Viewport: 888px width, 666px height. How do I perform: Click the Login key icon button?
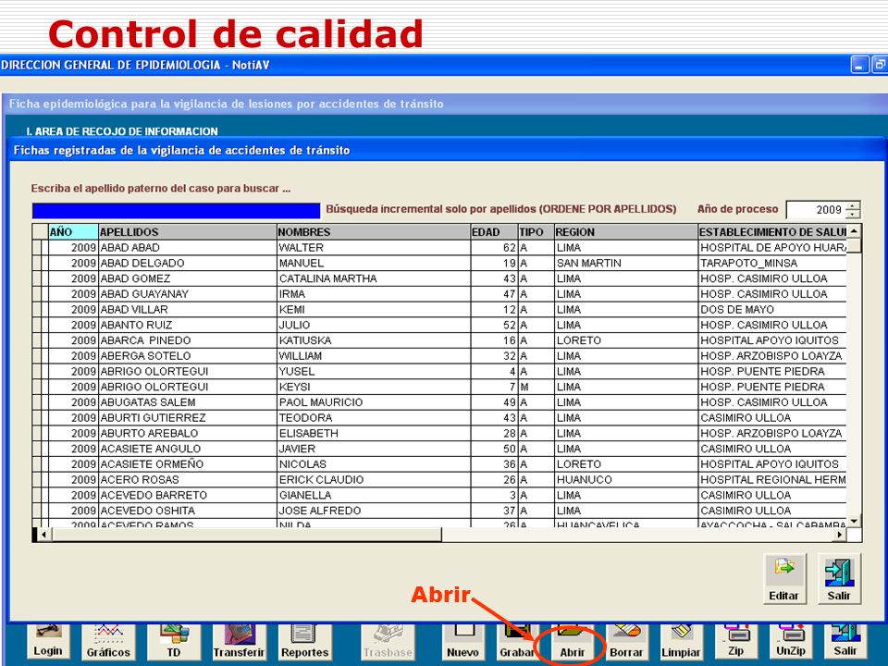click(48, 642)
